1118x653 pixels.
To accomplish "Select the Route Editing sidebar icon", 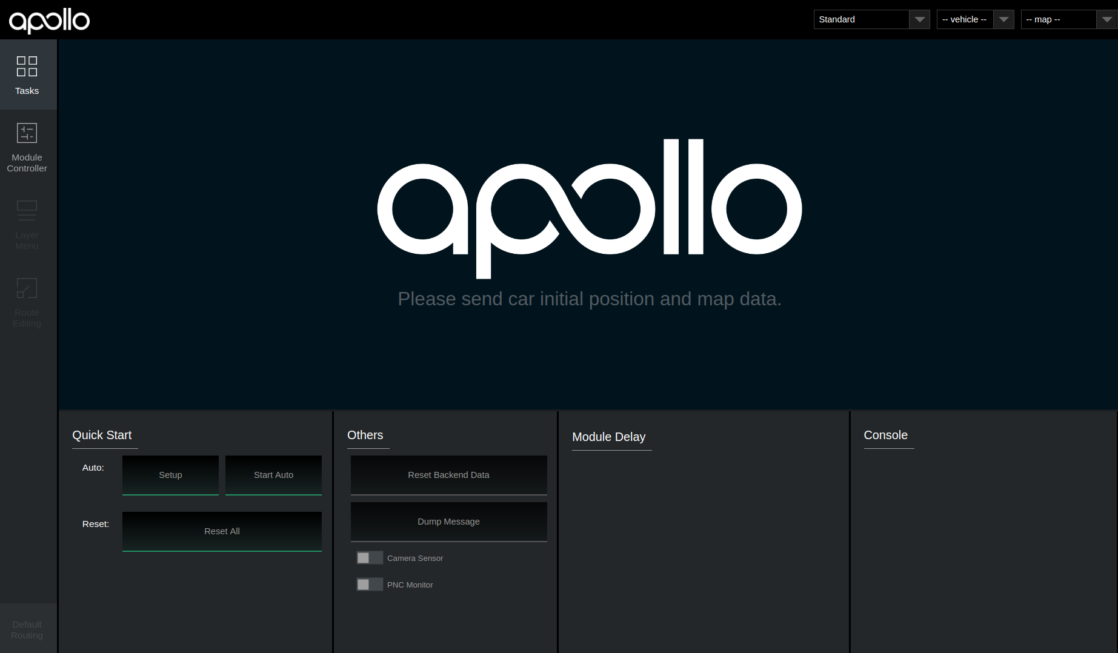I will click(x=27, y=302).
